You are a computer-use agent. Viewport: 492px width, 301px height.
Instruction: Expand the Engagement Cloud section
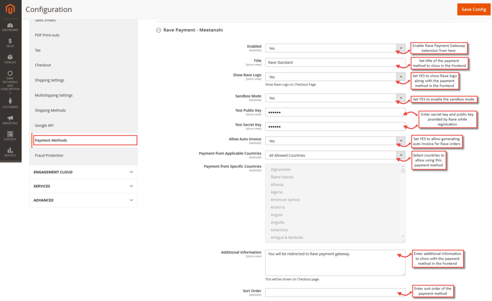(x=83, y=172)
